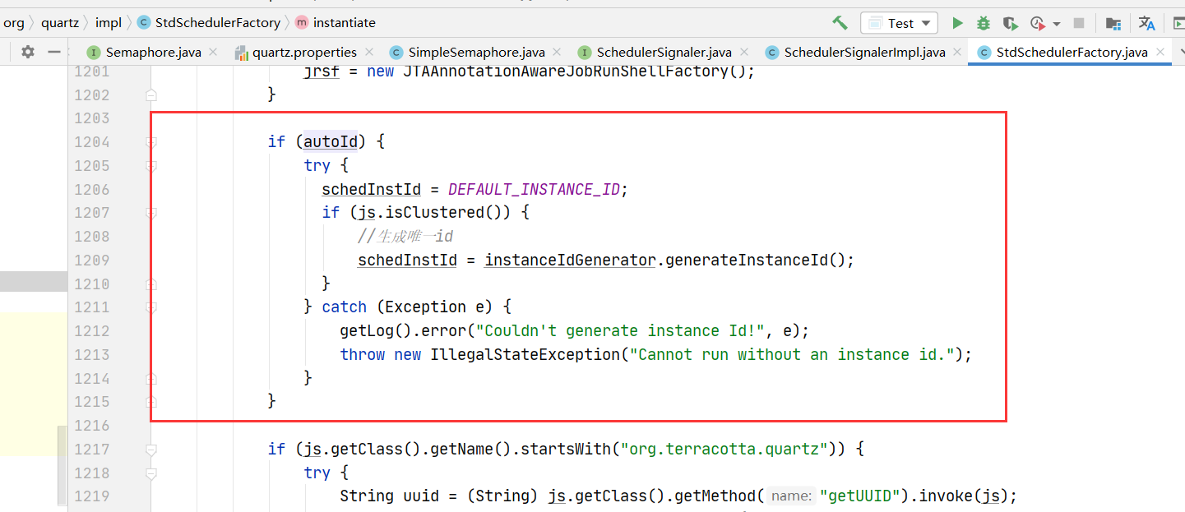
Task: Switch to SimpleSemaphore.java tab
Action: point(477,53)
